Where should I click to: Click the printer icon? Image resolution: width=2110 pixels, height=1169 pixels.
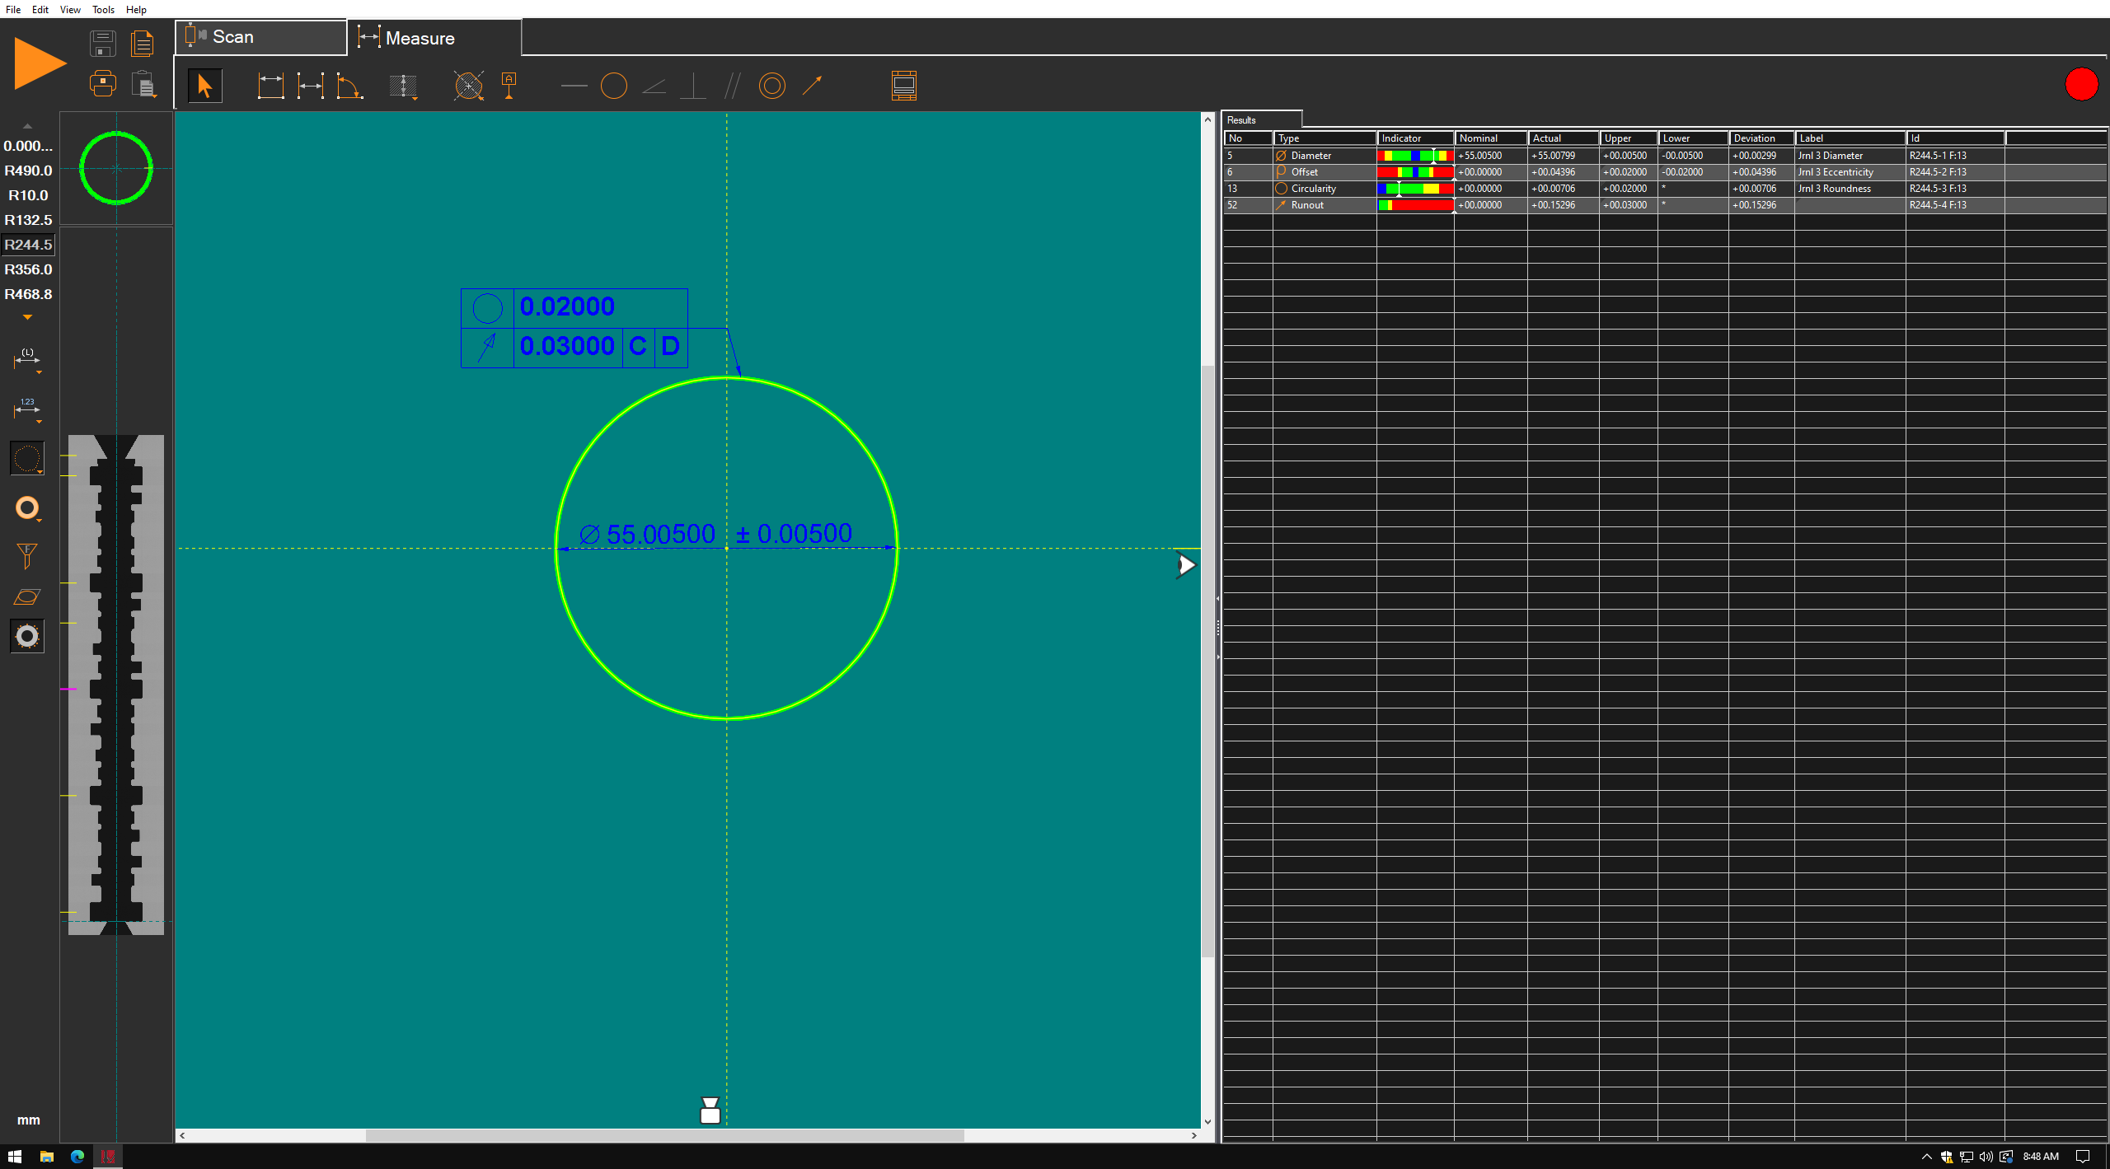[103, 83]
